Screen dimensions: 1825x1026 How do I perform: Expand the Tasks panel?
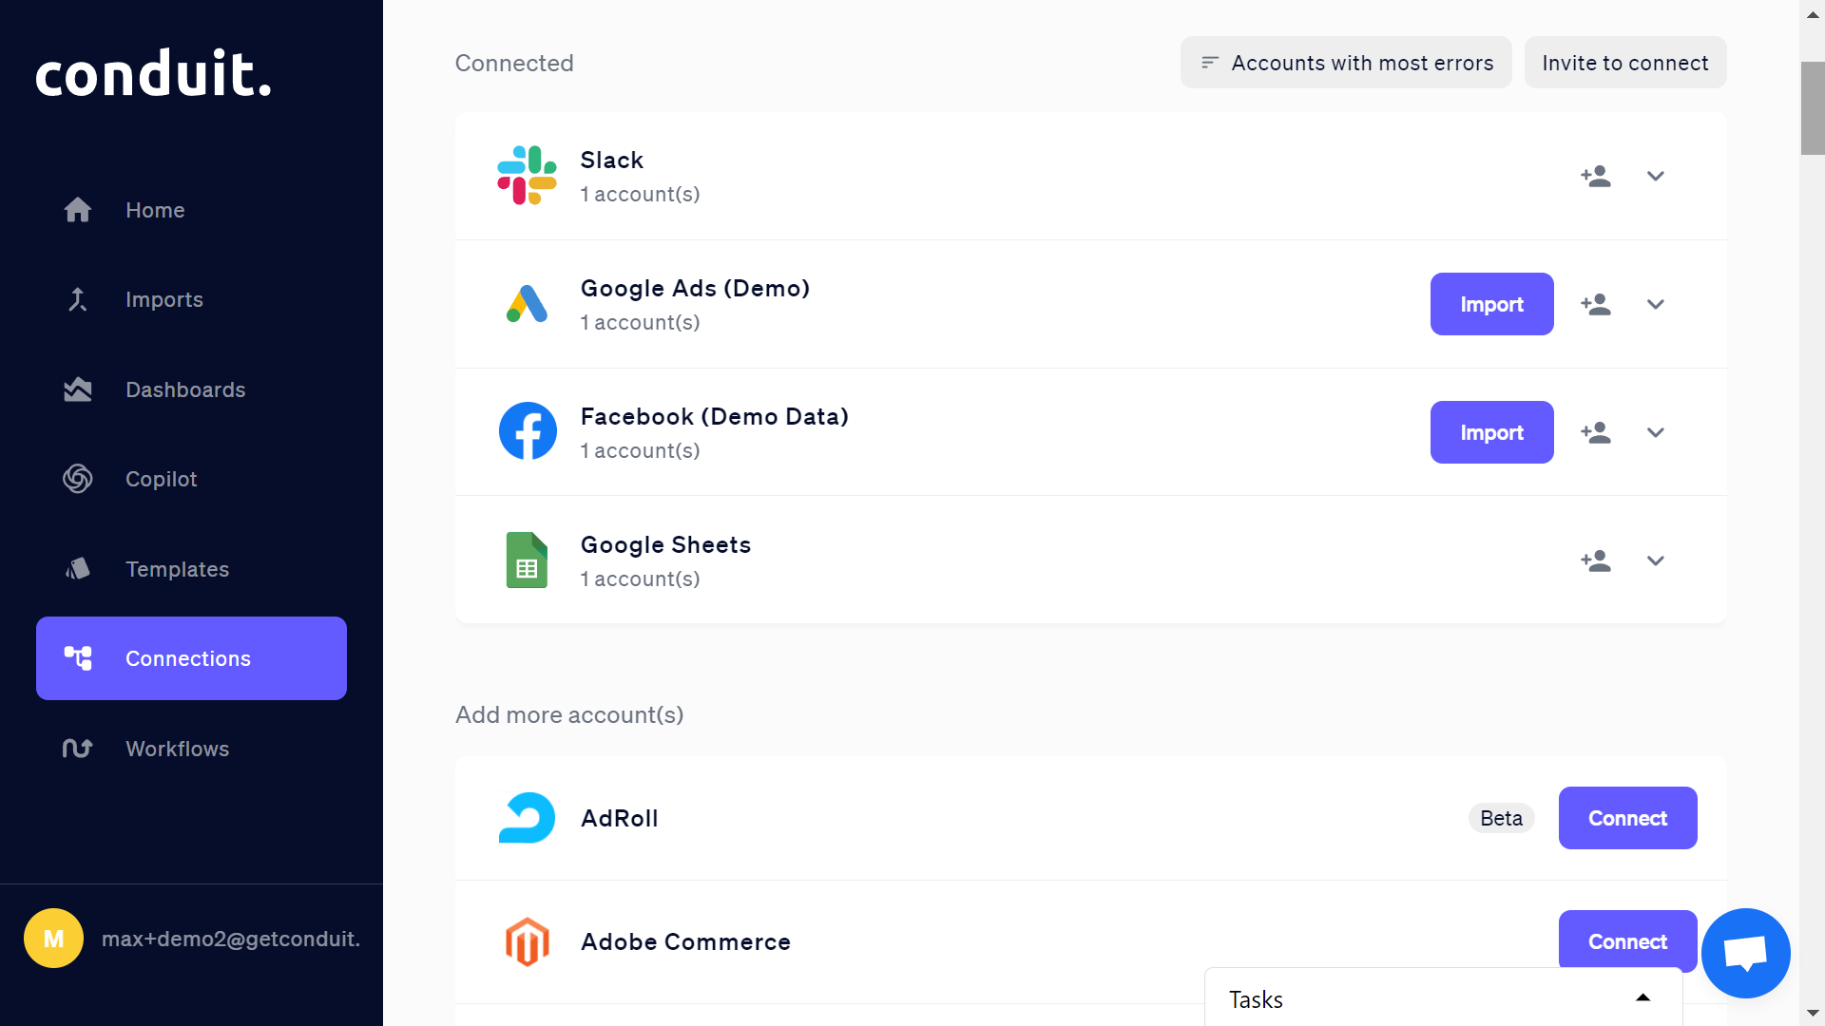pyautogui.click(x=1642, y=998)
